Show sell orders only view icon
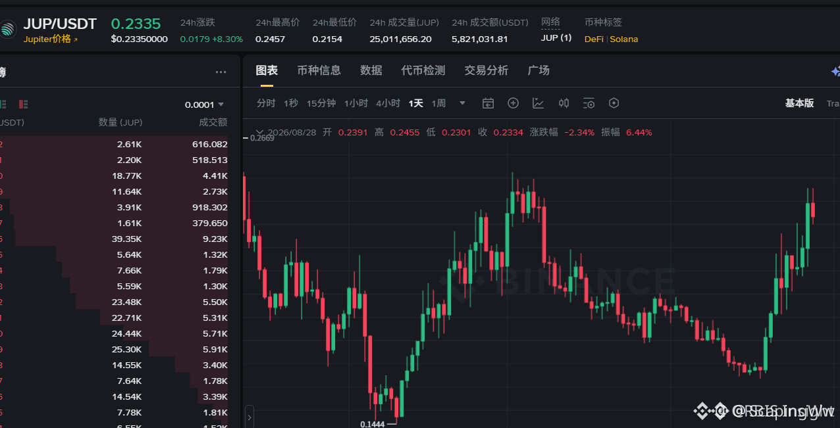Screen dimensions: 840x428 [x=24, y=104]
